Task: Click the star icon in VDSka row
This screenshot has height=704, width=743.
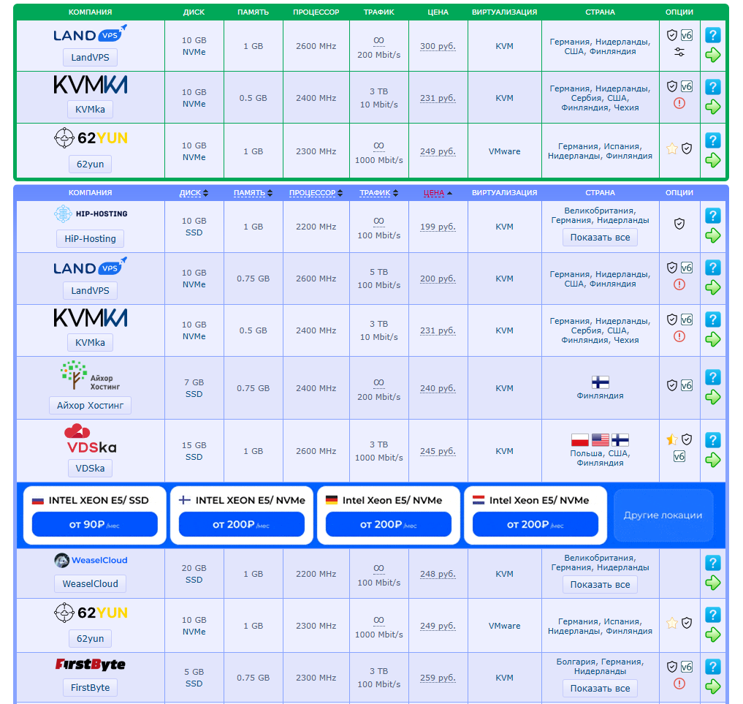Action: (x=671, y=440)
